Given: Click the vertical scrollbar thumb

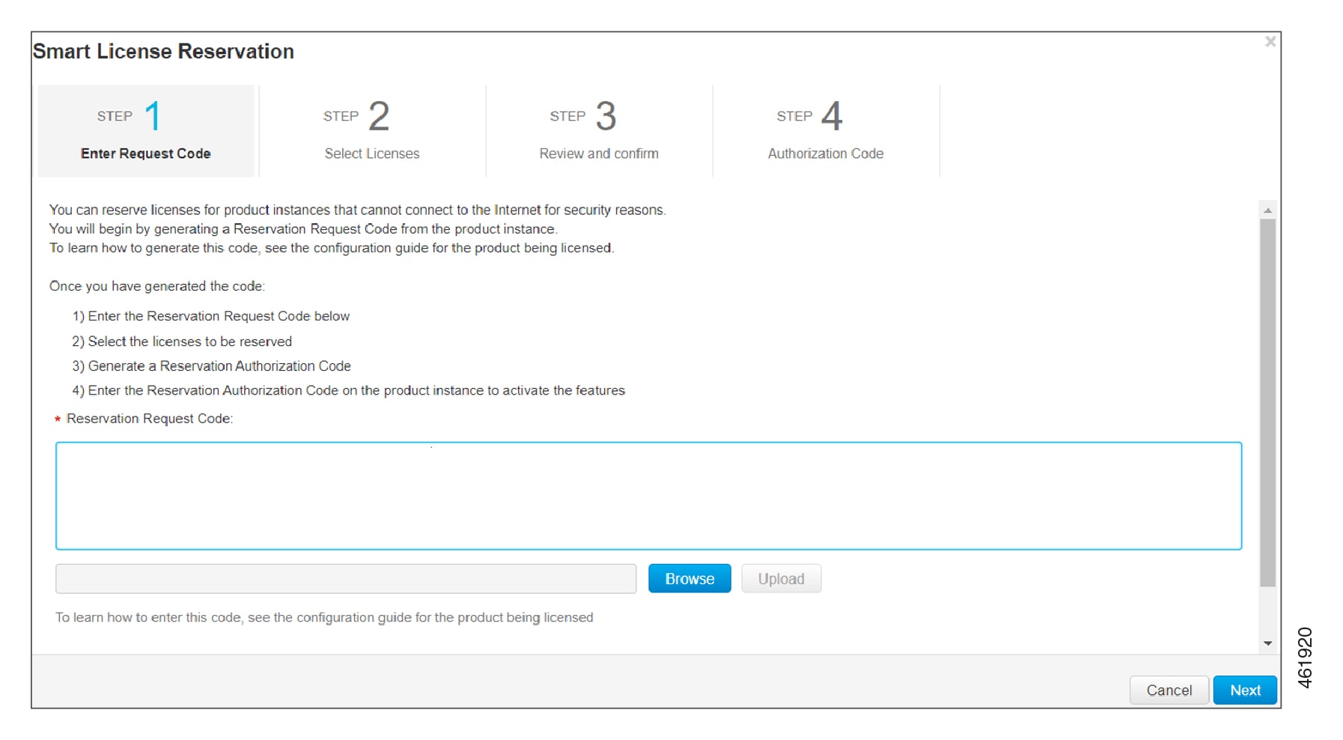Looking at the screenshot, I should (1267, 403).
